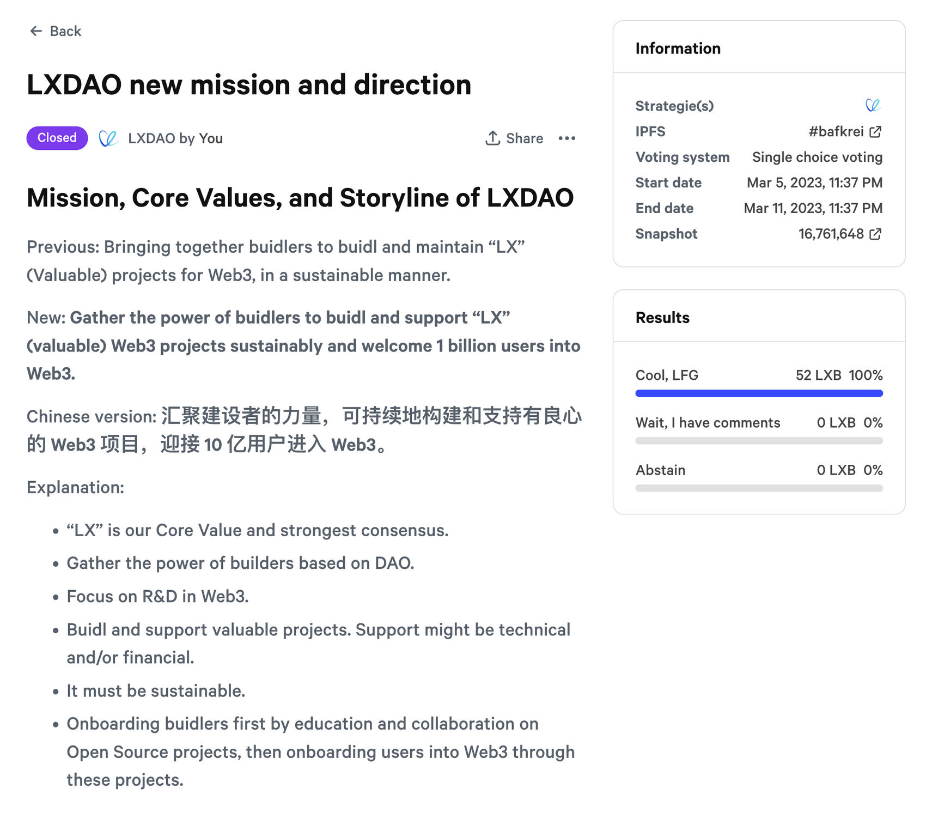
Task: Click the 'Cool, LFG' result progress bar
Action: pyautogui.click(x=759, y=393)
